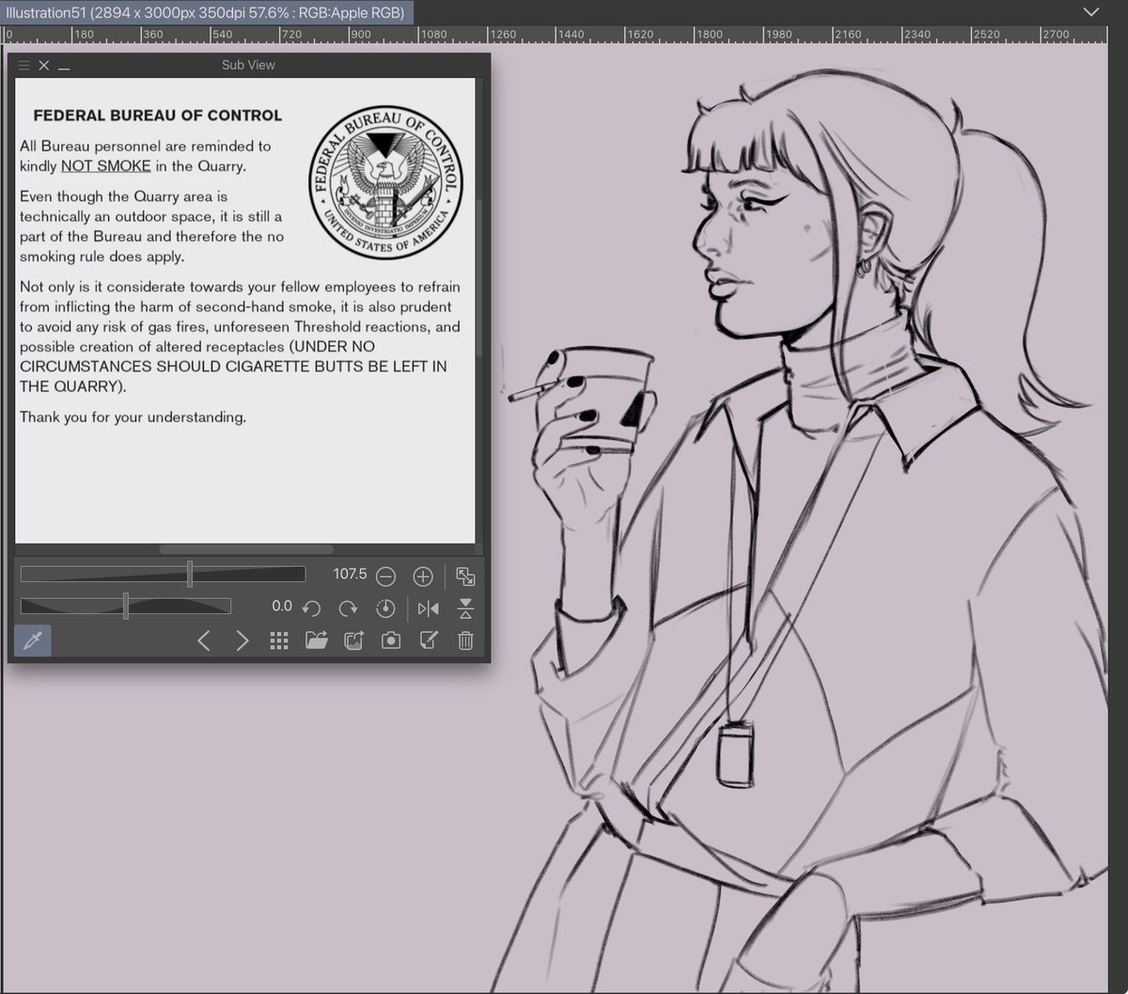Click the Sub View vertical scrollbar
The width and height of the screenshot is (1128, 994).
(479, 277)
